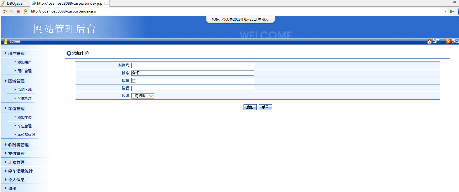Open the 用户管理 submenu item

(25, 71)
